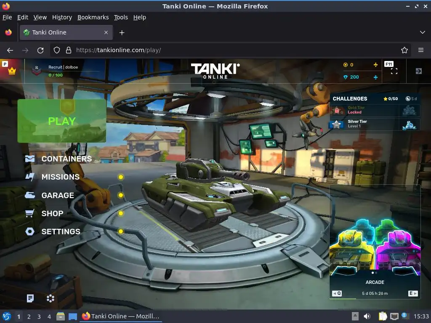Screen dimensions: 431x323
Task: Click the premium crown icon
Action: tap(12, 71)
